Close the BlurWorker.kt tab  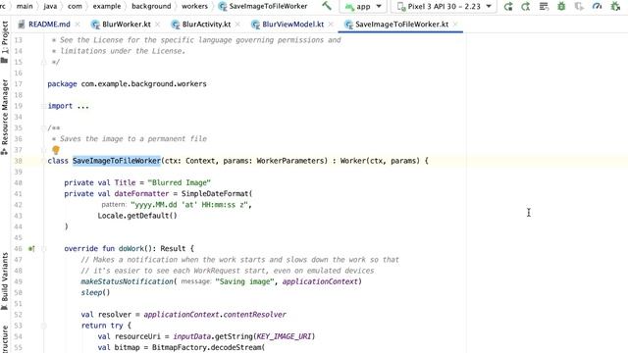click(158, 25)
